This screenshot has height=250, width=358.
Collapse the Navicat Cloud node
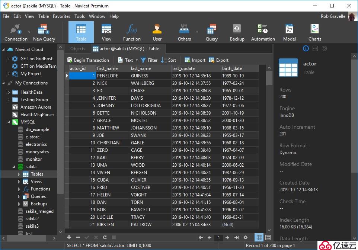pyautogui.click(x=3, y=49)
